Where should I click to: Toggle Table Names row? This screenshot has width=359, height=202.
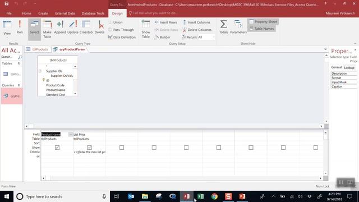click(261, 29)
